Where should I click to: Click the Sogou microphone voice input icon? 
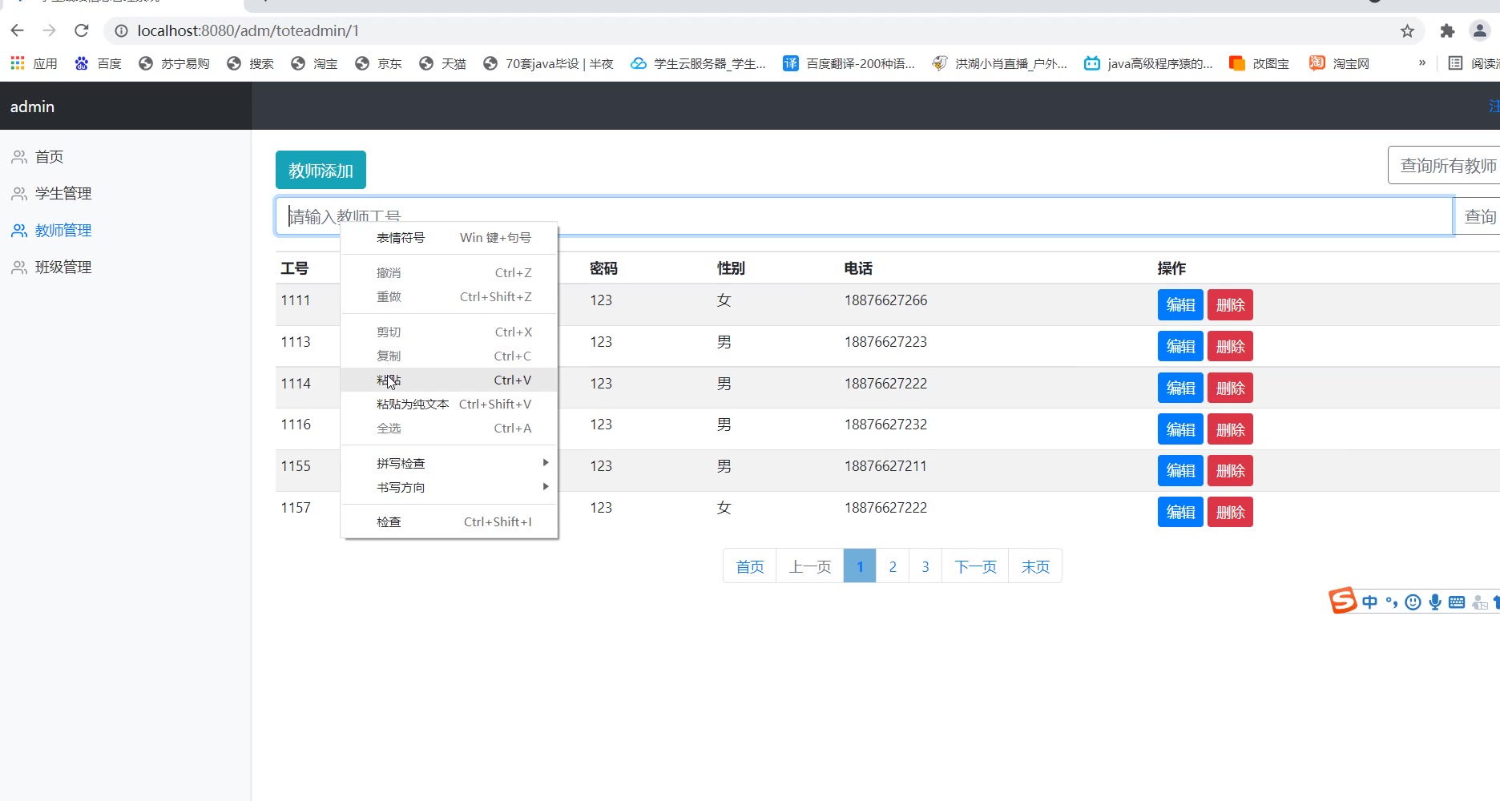1434,602
